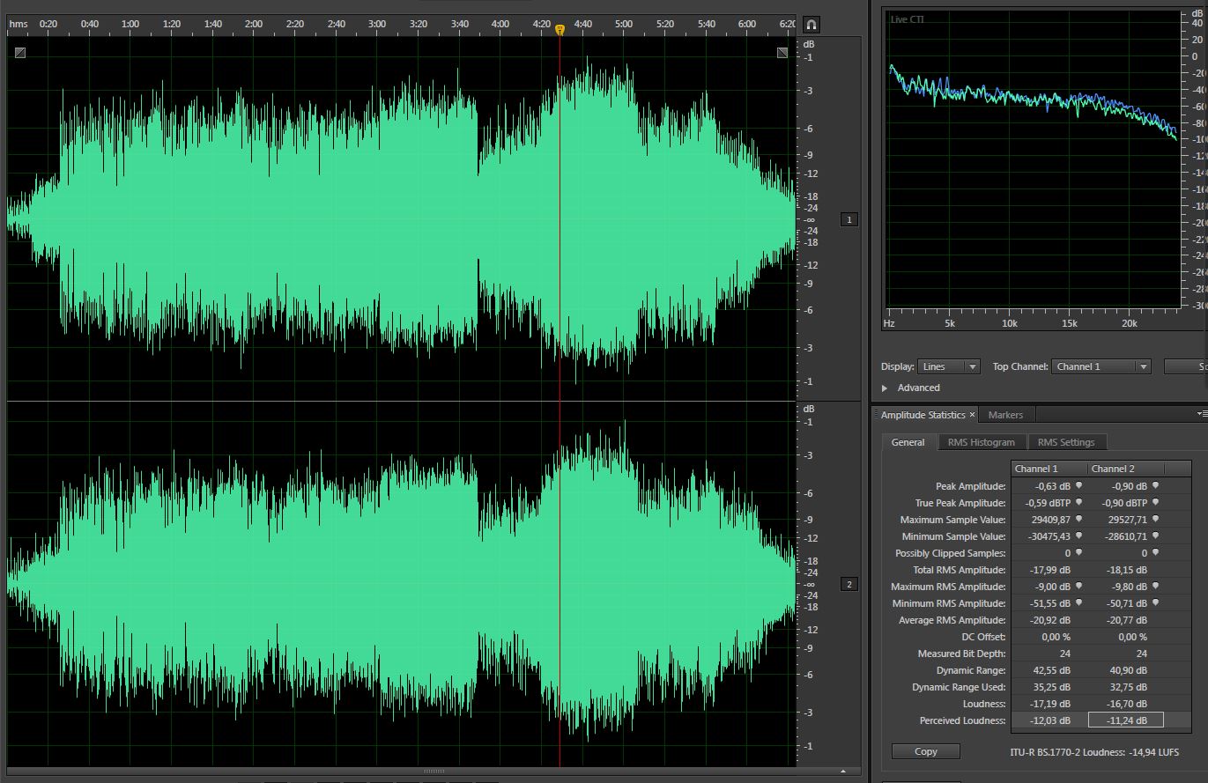Switch to the RMS Histogram tab

coord(981,442)
